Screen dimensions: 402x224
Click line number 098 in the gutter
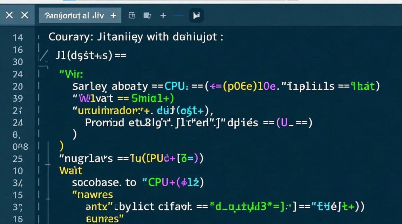point(20,147)
